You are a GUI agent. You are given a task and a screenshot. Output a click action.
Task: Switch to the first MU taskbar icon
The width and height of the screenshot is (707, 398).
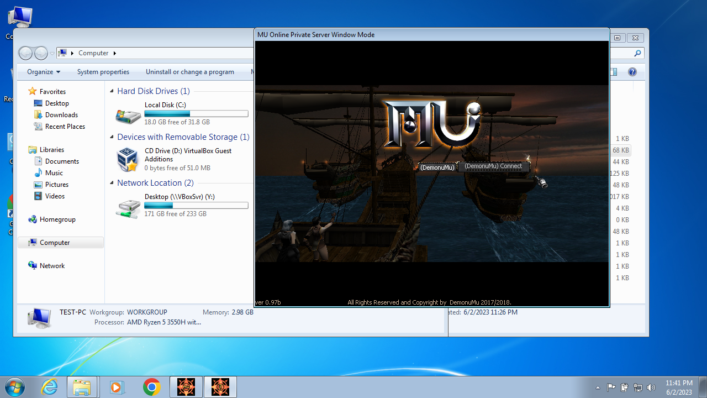point(186,387)
